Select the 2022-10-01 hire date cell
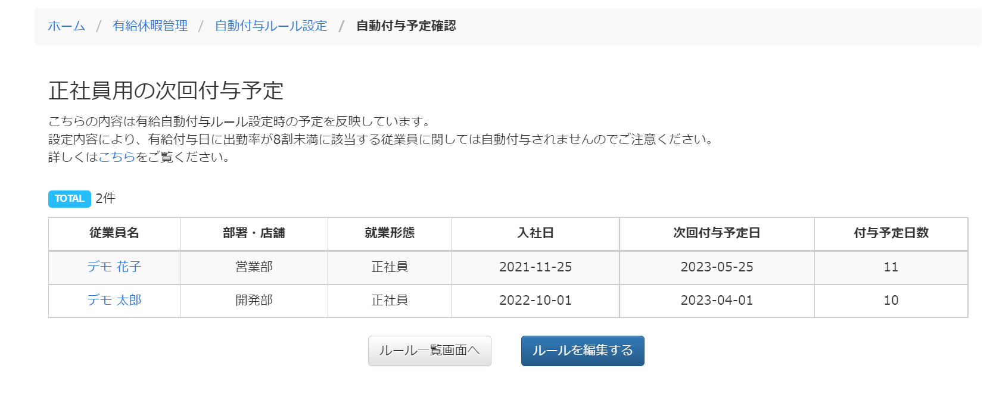 click(536, 301)
